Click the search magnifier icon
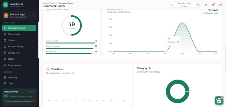226x107 pixels. point(172,5)
